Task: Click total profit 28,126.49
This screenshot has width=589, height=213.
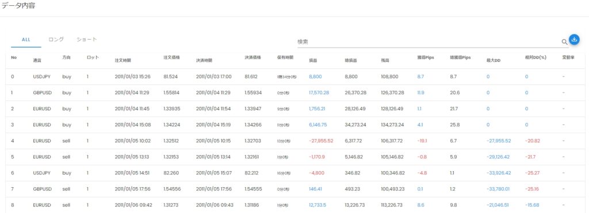Action: tap(355, 109)
